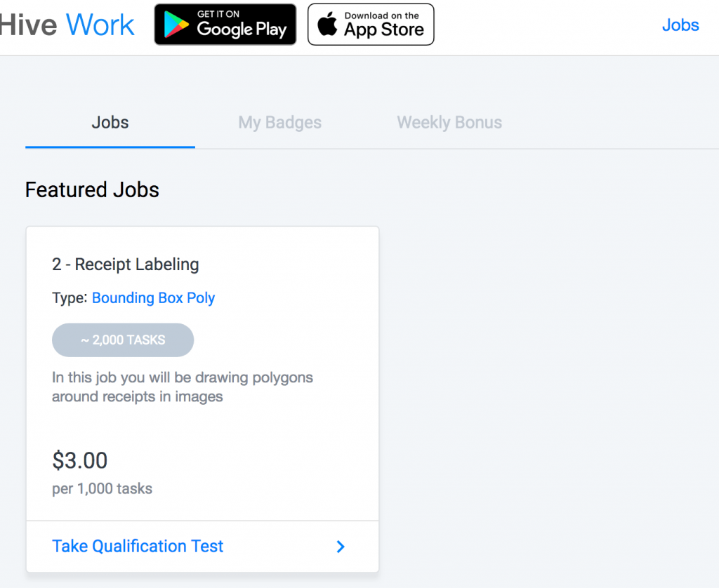Open the 2 - Receipt Labeling job title

[x=126, y=265]
